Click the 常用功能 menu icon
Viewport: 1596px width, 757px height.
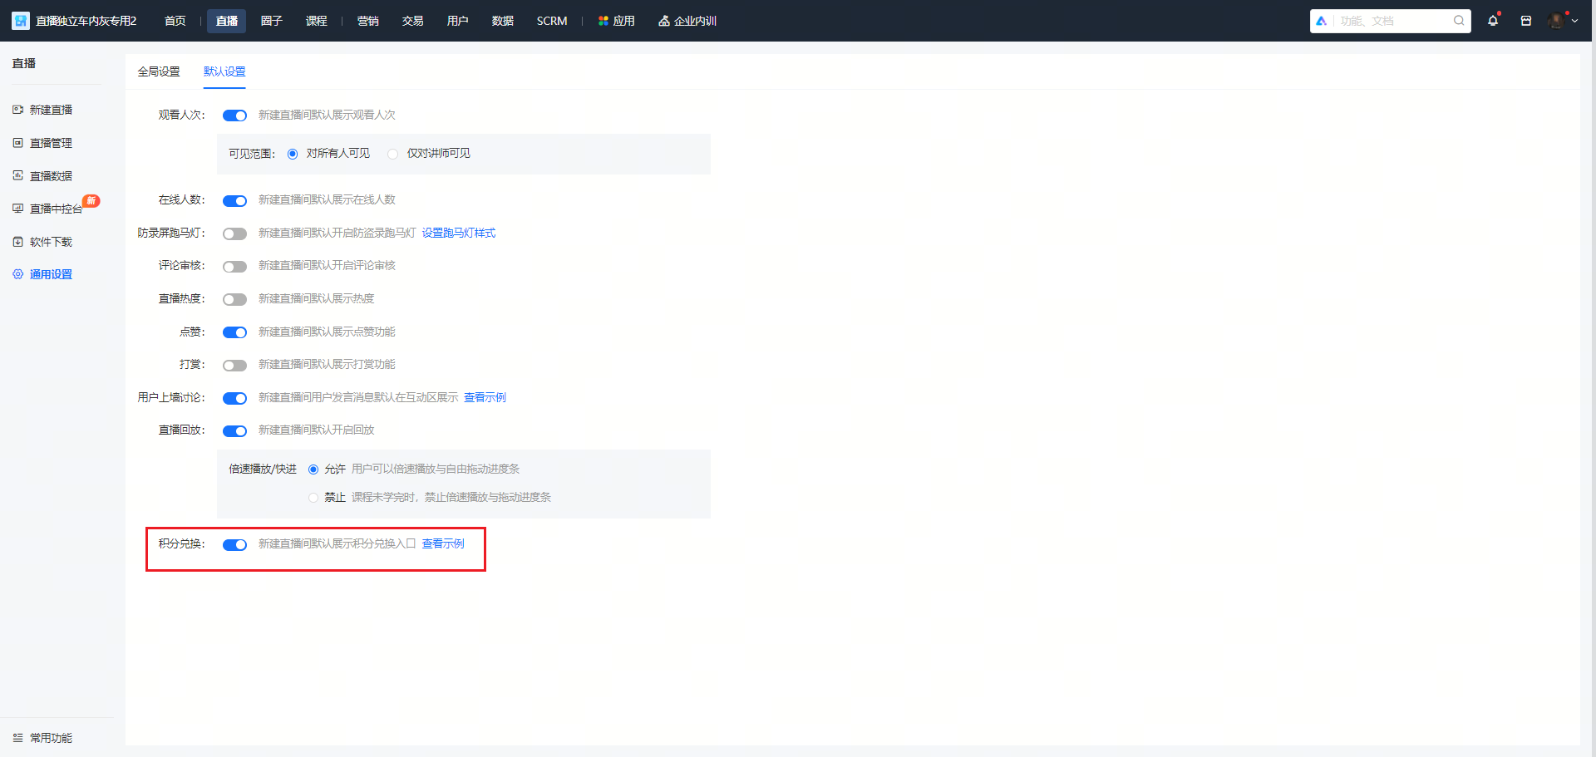point(17,738)
